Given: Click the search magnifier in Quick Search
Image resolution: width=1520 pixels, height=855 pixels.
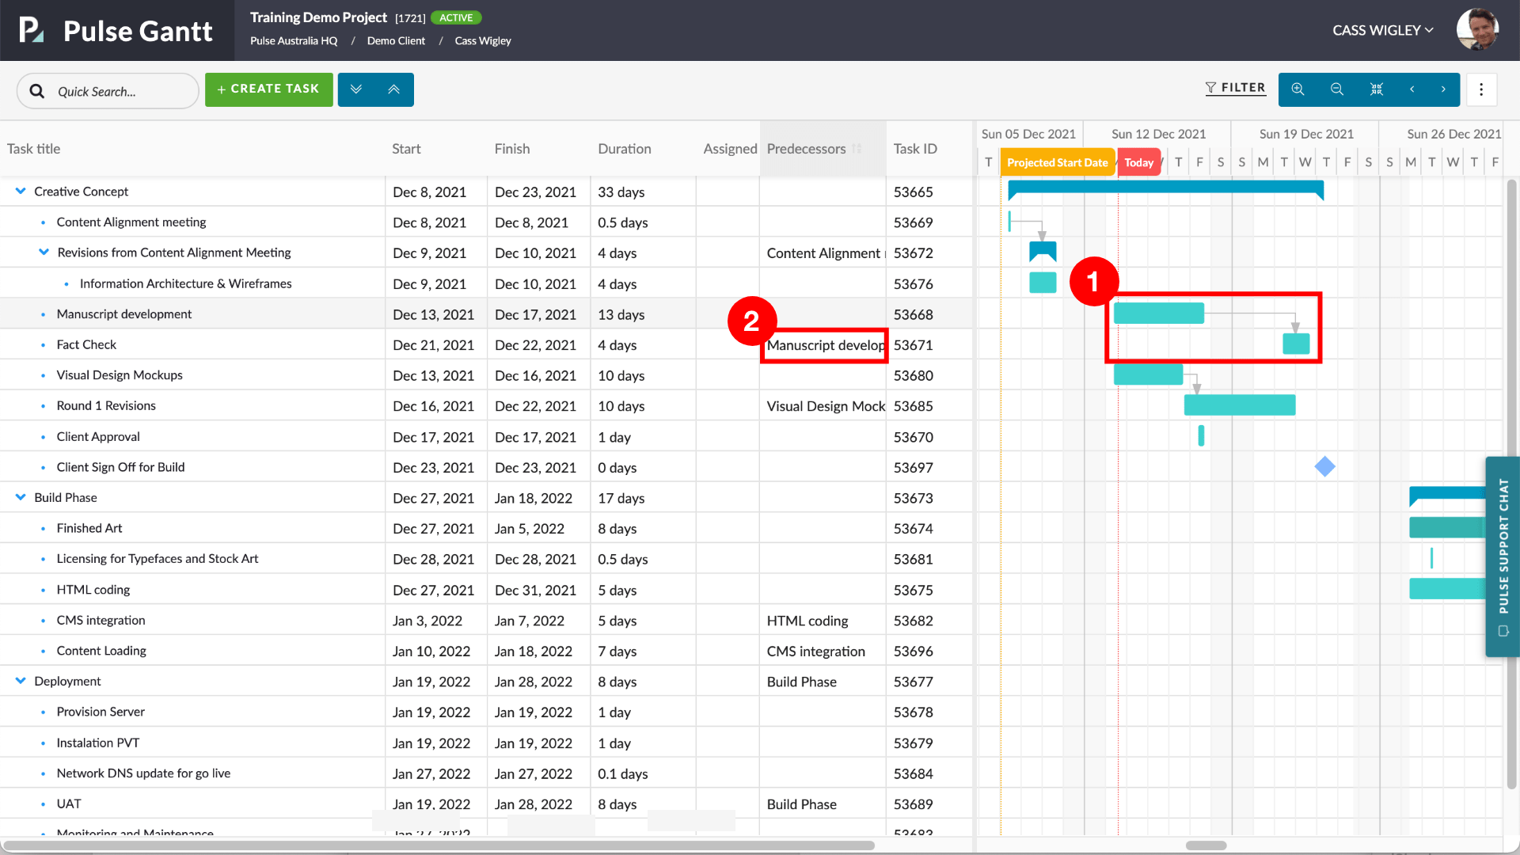Looking at the screenshot, I should (36, 90).
